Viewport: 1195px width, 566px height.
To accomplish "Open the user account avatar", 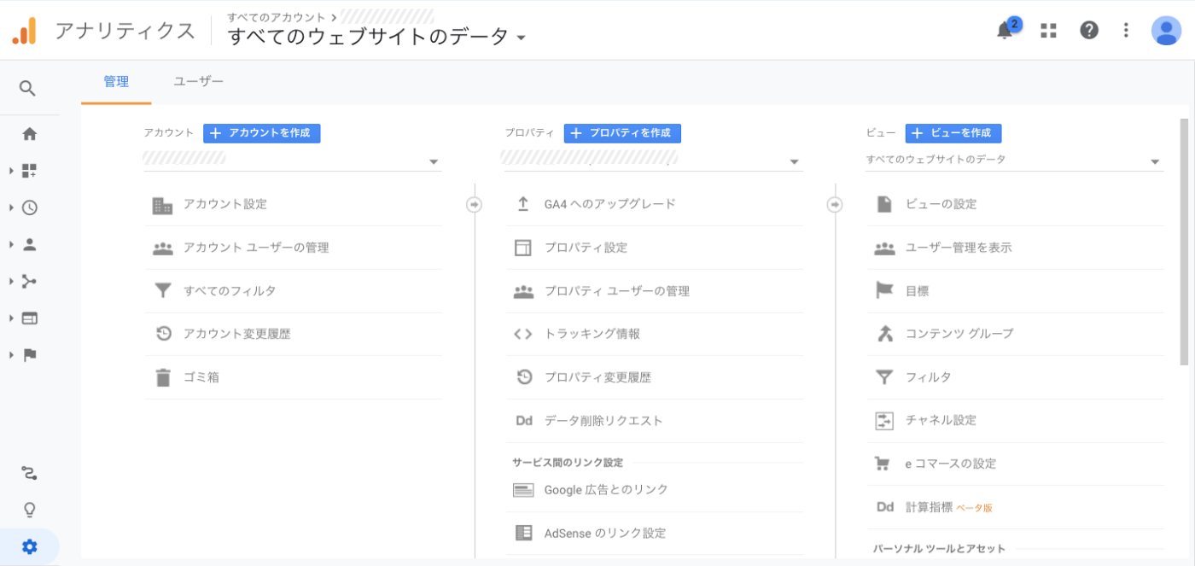I will 1166,30.
